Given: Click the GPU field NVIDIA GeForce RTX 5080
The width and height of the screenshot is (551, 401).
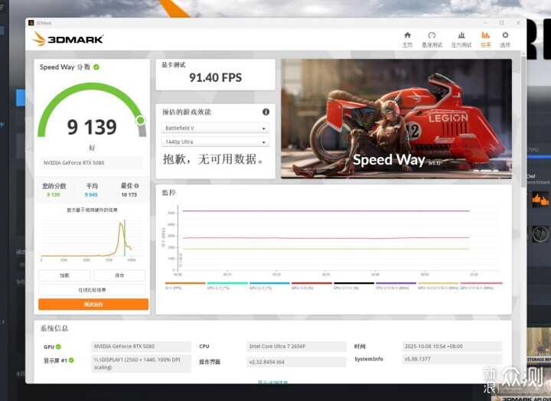Looking at the screenshot, I should pyautogui.click(x=141, y=346).
